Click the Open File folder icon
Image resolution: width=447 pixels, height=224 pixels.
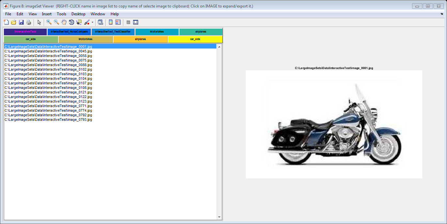[14, 22]
